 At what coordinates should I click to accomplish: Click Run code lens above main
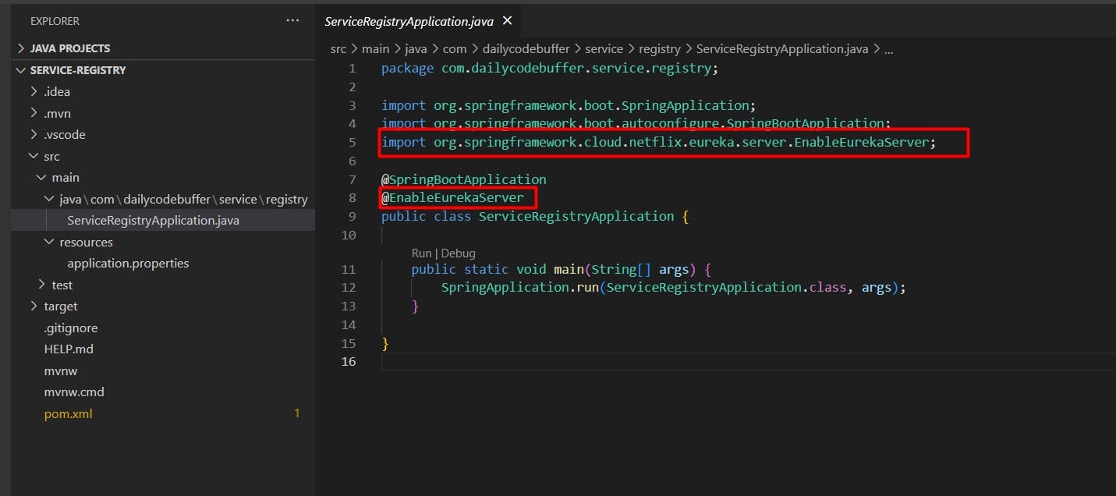(421, 253)
